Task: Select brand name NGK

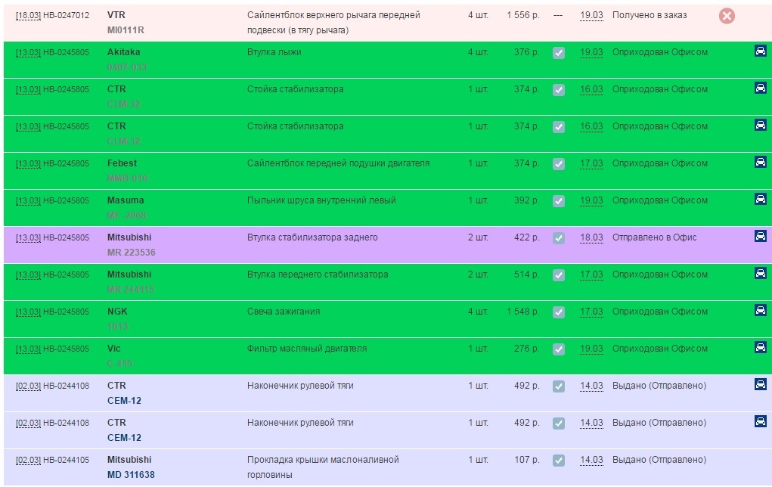Action: (117, 312)
